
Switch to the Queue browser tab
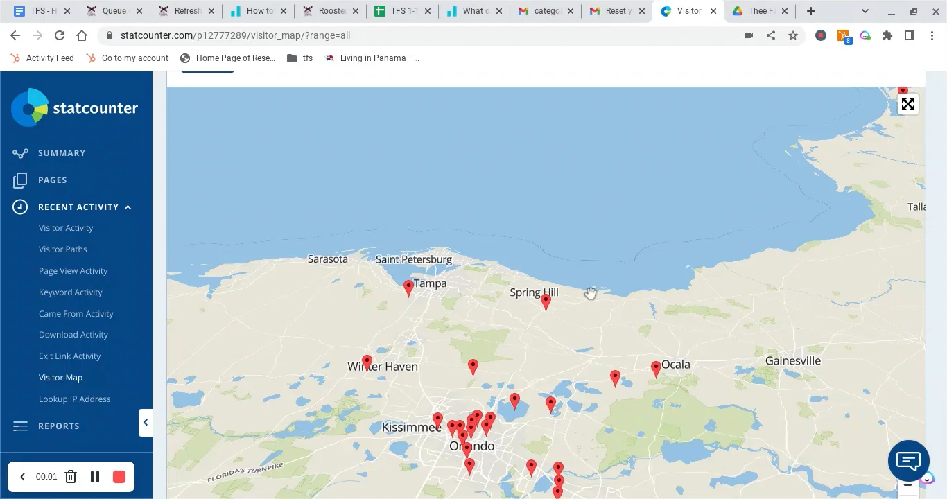[x=114, y=11]
